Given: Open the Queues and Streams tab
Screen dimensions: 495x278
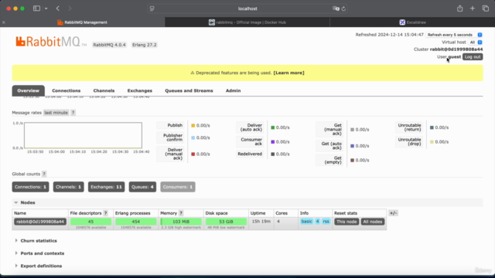Looking at the screenshot, I should (189, 90).
